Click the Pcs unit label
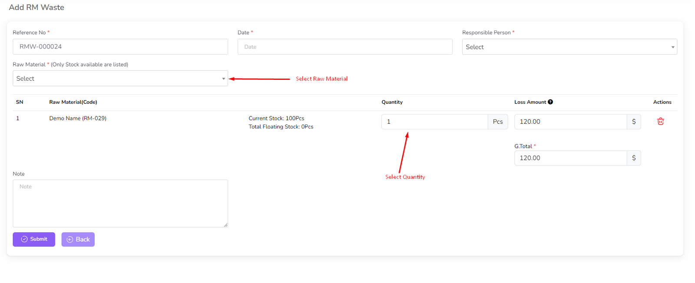 coord(498,122)
